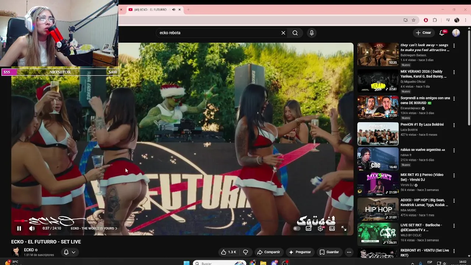Open File Explorer from taskbar
471x265 pixels.
click(x=263, y=263)
